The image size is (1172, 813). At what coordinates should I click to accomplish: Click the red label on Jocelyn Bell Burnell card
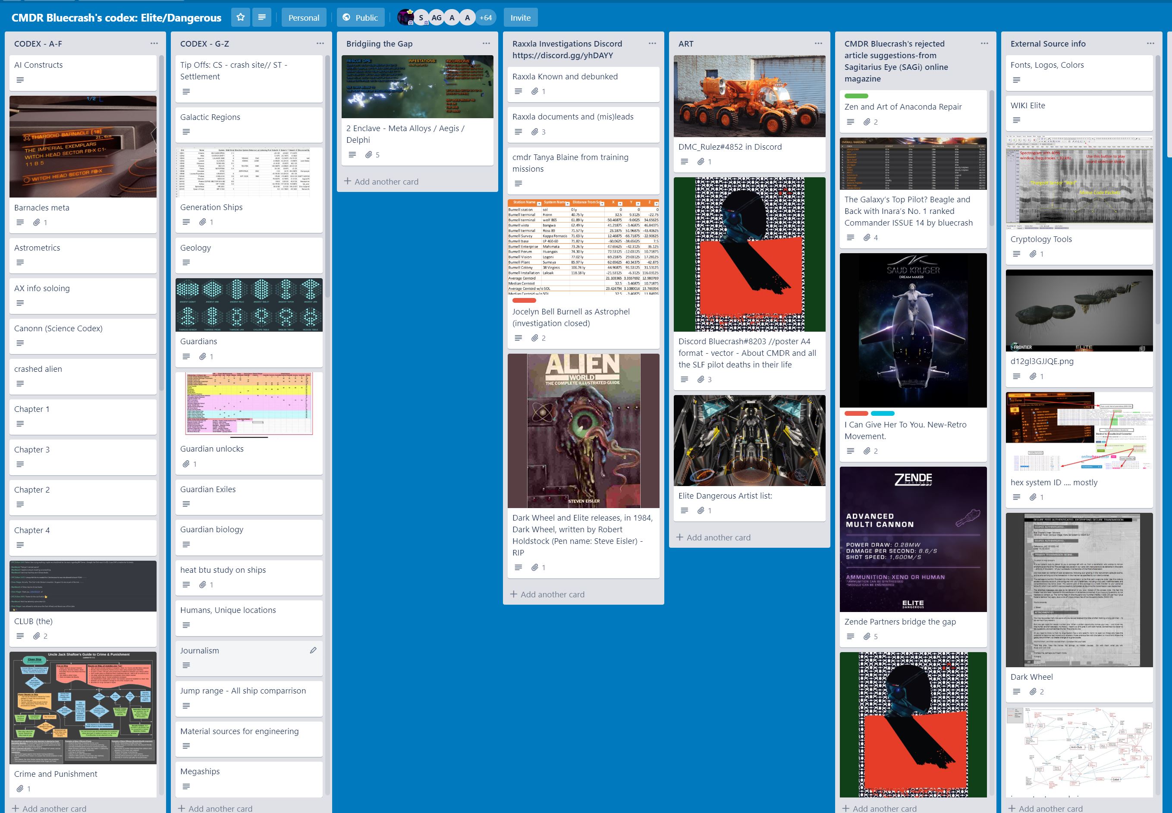point(524,301)
